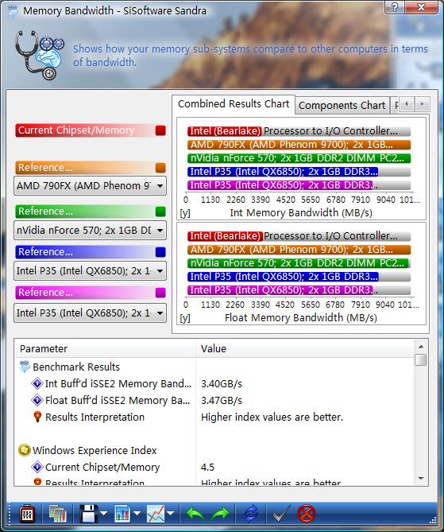Select the Combined Results Chart tab
This screenshot has height=532, width=444.
click(234, 104)
